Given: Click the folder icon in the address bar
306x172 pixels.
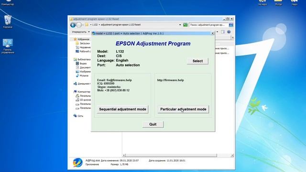Looking at the screenshot, I should [x=87, y=25].
